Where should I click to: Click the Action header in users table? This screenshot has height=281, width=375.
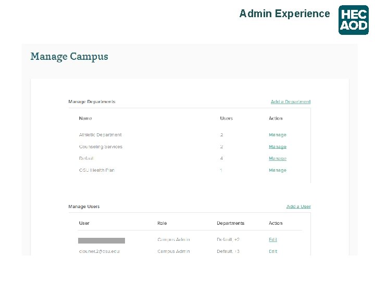276,223
